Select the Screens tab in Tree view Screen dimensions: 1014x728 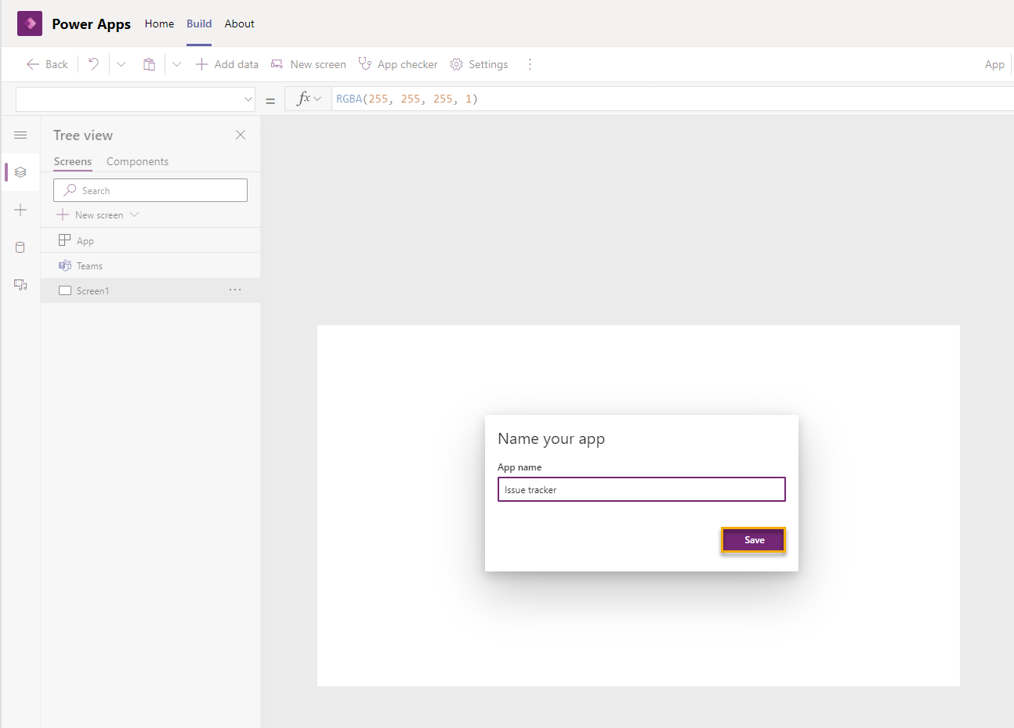[73, 161]
